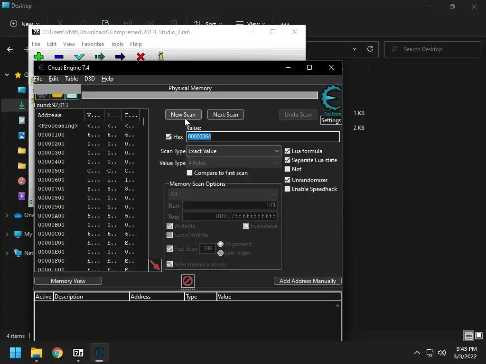Expand OneDrive in Explorer sidebar

[x=7, y=215]
